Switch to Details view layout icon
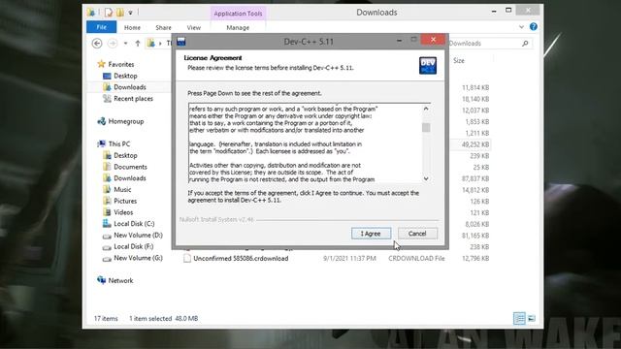 (x=519, y=319)
